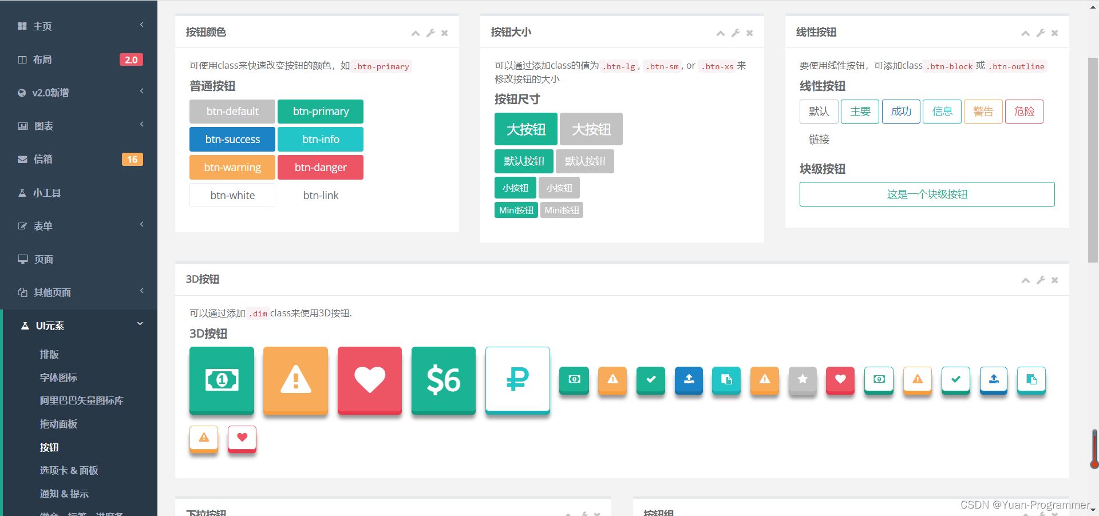1099x516 pixels.
Task: Expand the 主页 sidebar menu
Action: click(x=78, y=26)
